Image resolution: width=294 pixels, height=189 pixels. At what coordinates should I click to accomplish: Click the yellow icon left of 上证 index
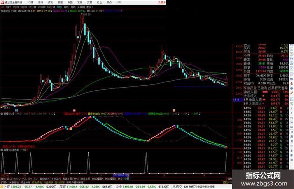[x=2, y=187]
